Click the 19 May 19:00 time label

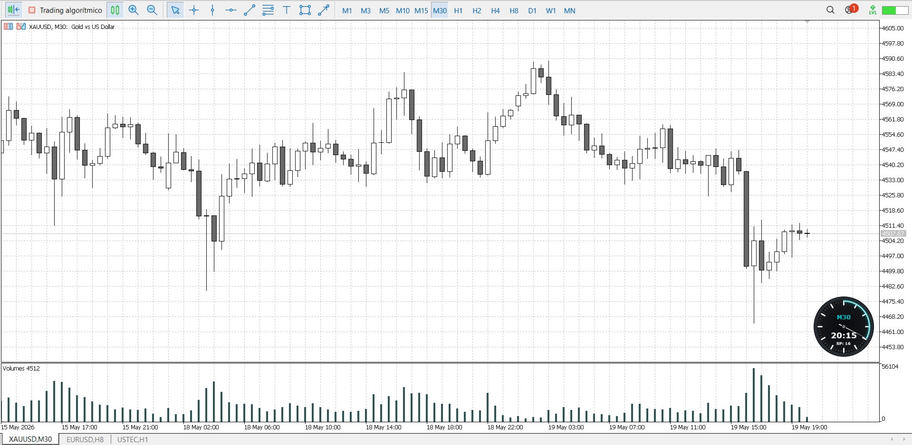pyautogui.click(x=809, y=427)
